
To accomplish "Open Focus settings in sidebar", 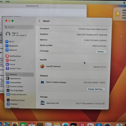I will coord(10,64).
